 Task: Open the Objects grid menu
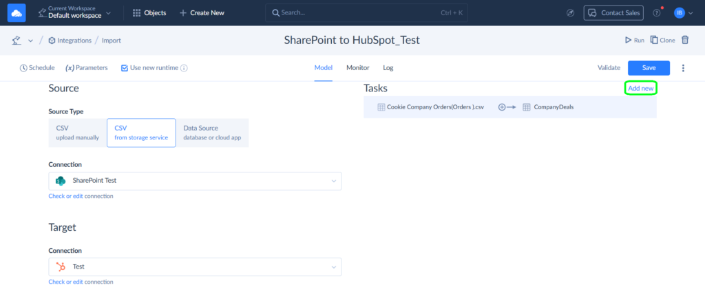coord(149,13)
